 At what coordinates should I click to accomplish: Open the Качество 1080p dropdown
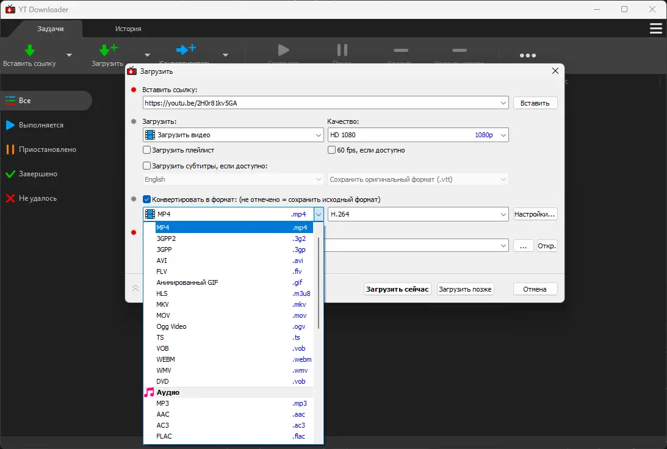pyautogui.click(x=502, y=135)
